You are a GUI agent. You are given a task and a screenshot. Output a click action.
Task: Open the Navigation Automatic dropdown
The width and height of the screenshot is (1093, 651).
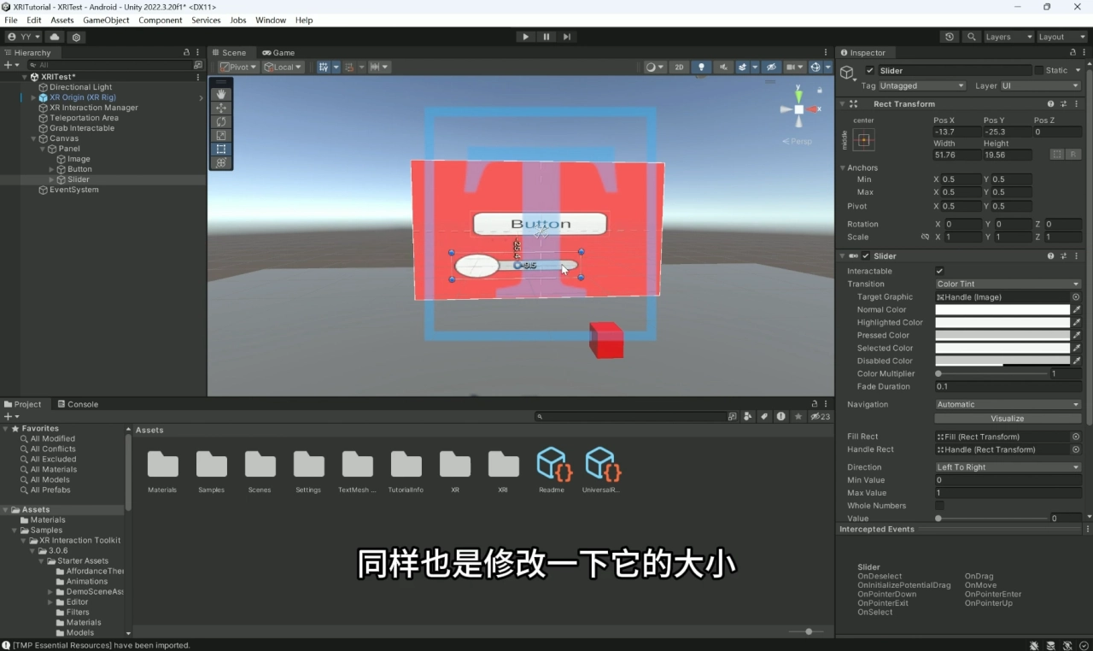[1008, 404]
